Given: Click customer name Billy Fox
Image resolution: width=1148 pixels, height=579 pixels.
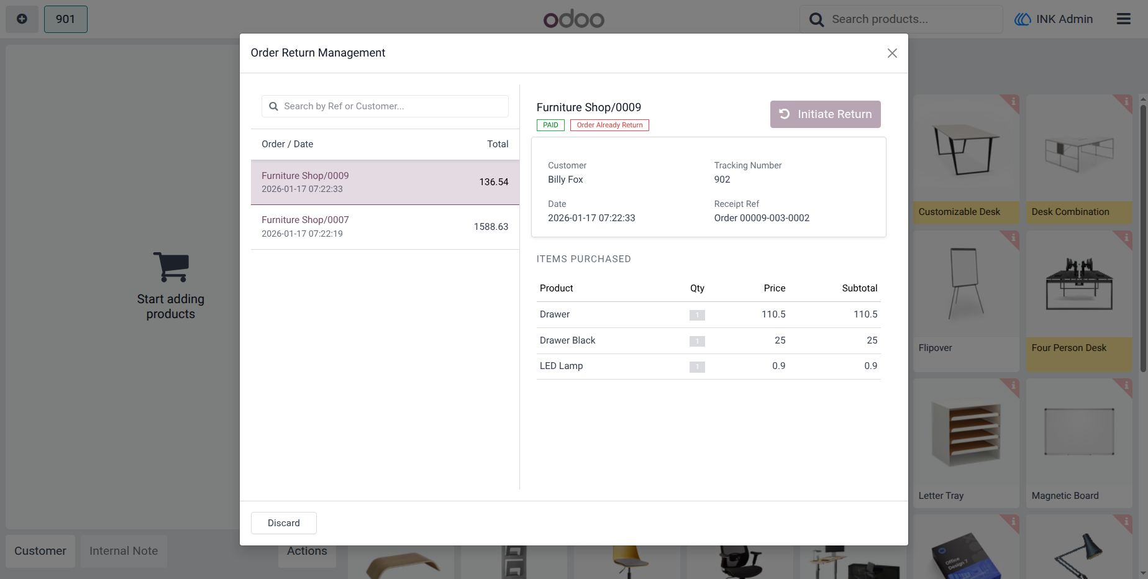Looking at the screenshot, I should click(x=565, y=180).
